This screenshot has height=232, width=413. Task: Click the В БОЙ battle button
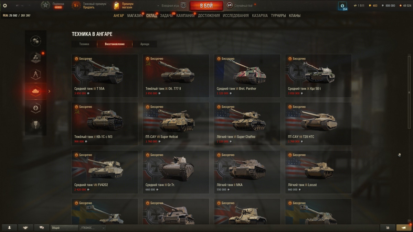coord(206,6)
